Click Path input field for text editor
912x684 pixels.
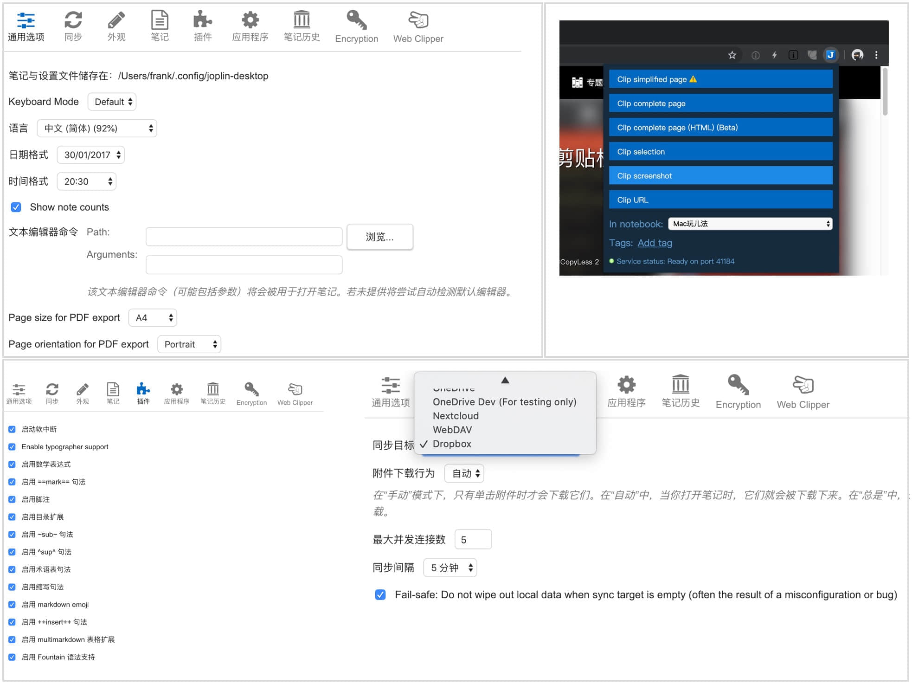pyautogui.click(x=245, y=236)
